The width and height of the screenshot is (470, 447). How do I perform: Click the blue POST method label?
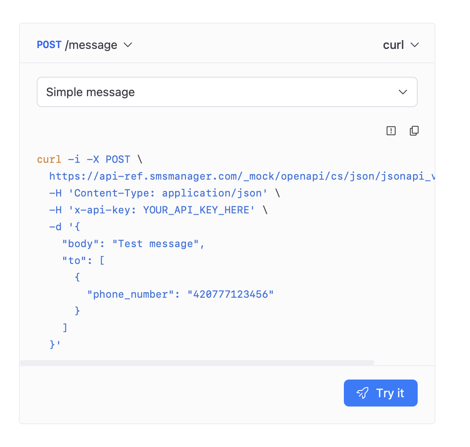(49, 45)
